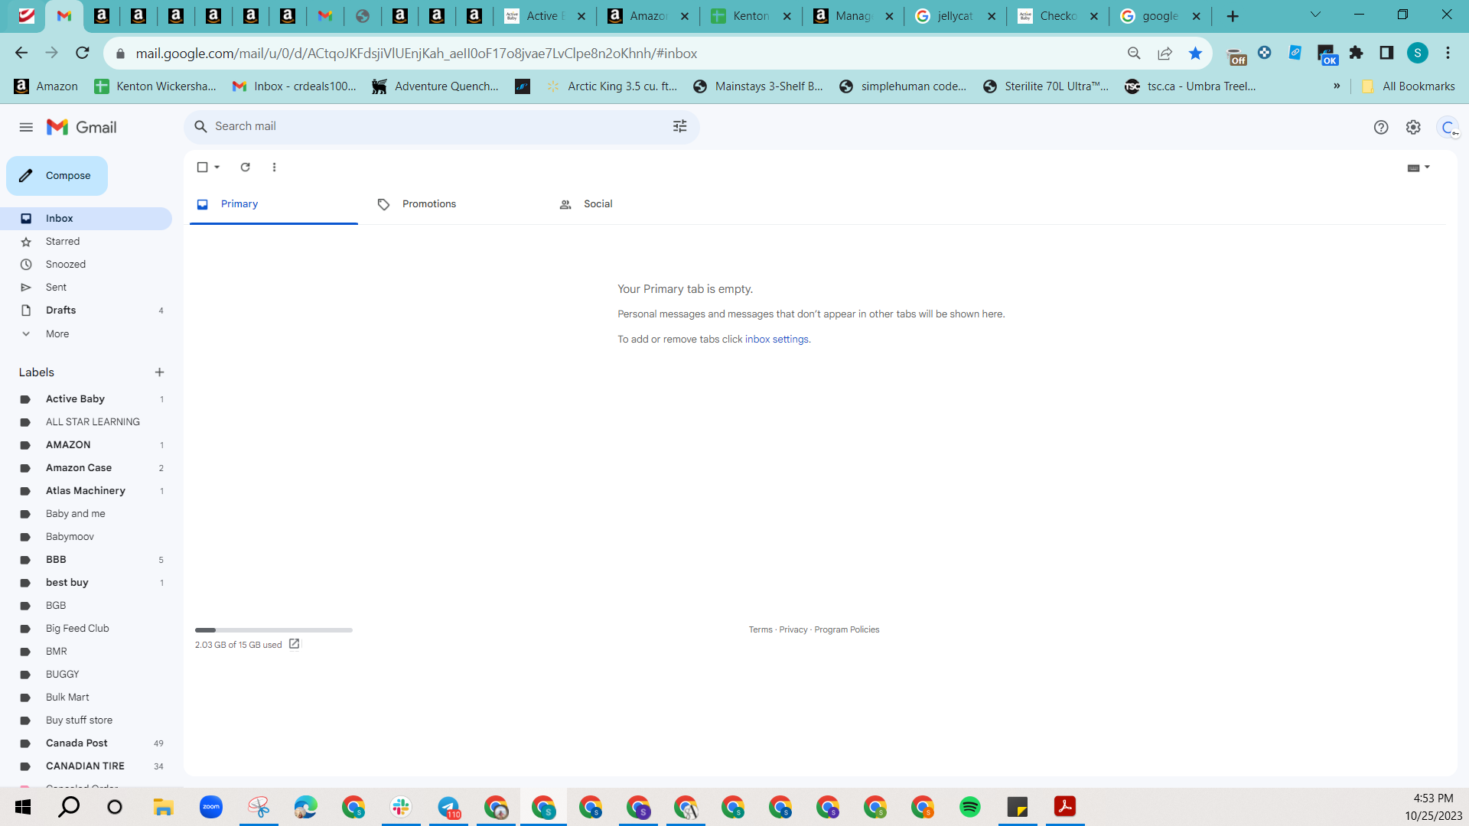
Task: Open Spotify from the taskbar
Action: coord(970,807)
